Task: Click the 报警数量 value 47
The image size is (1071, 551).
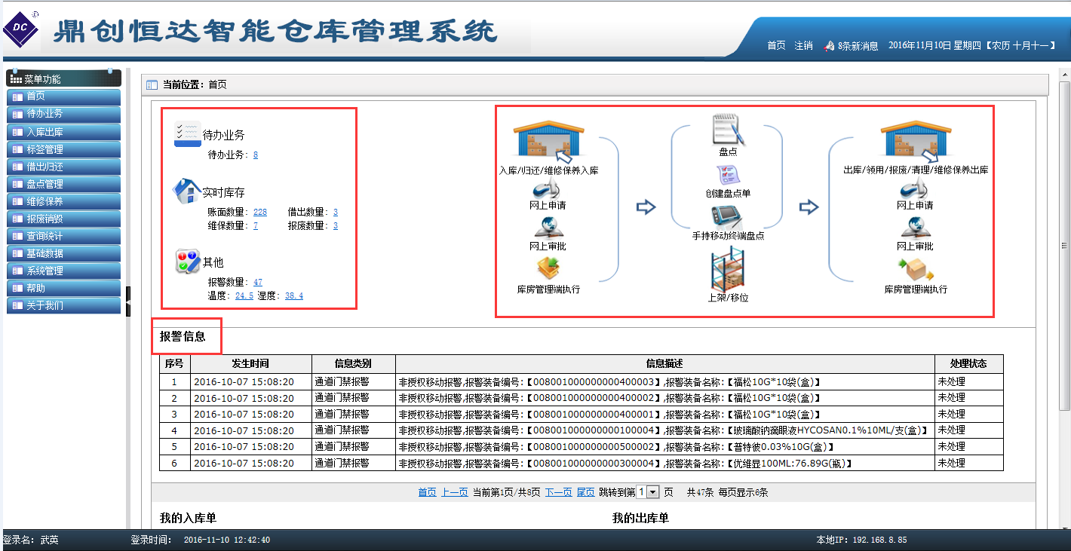Action: [x=258, y=283]
